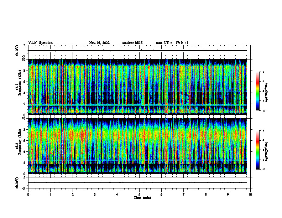
Task: Click the ch.2 spectrogram color scale bar
Action: tap(257, 150)
